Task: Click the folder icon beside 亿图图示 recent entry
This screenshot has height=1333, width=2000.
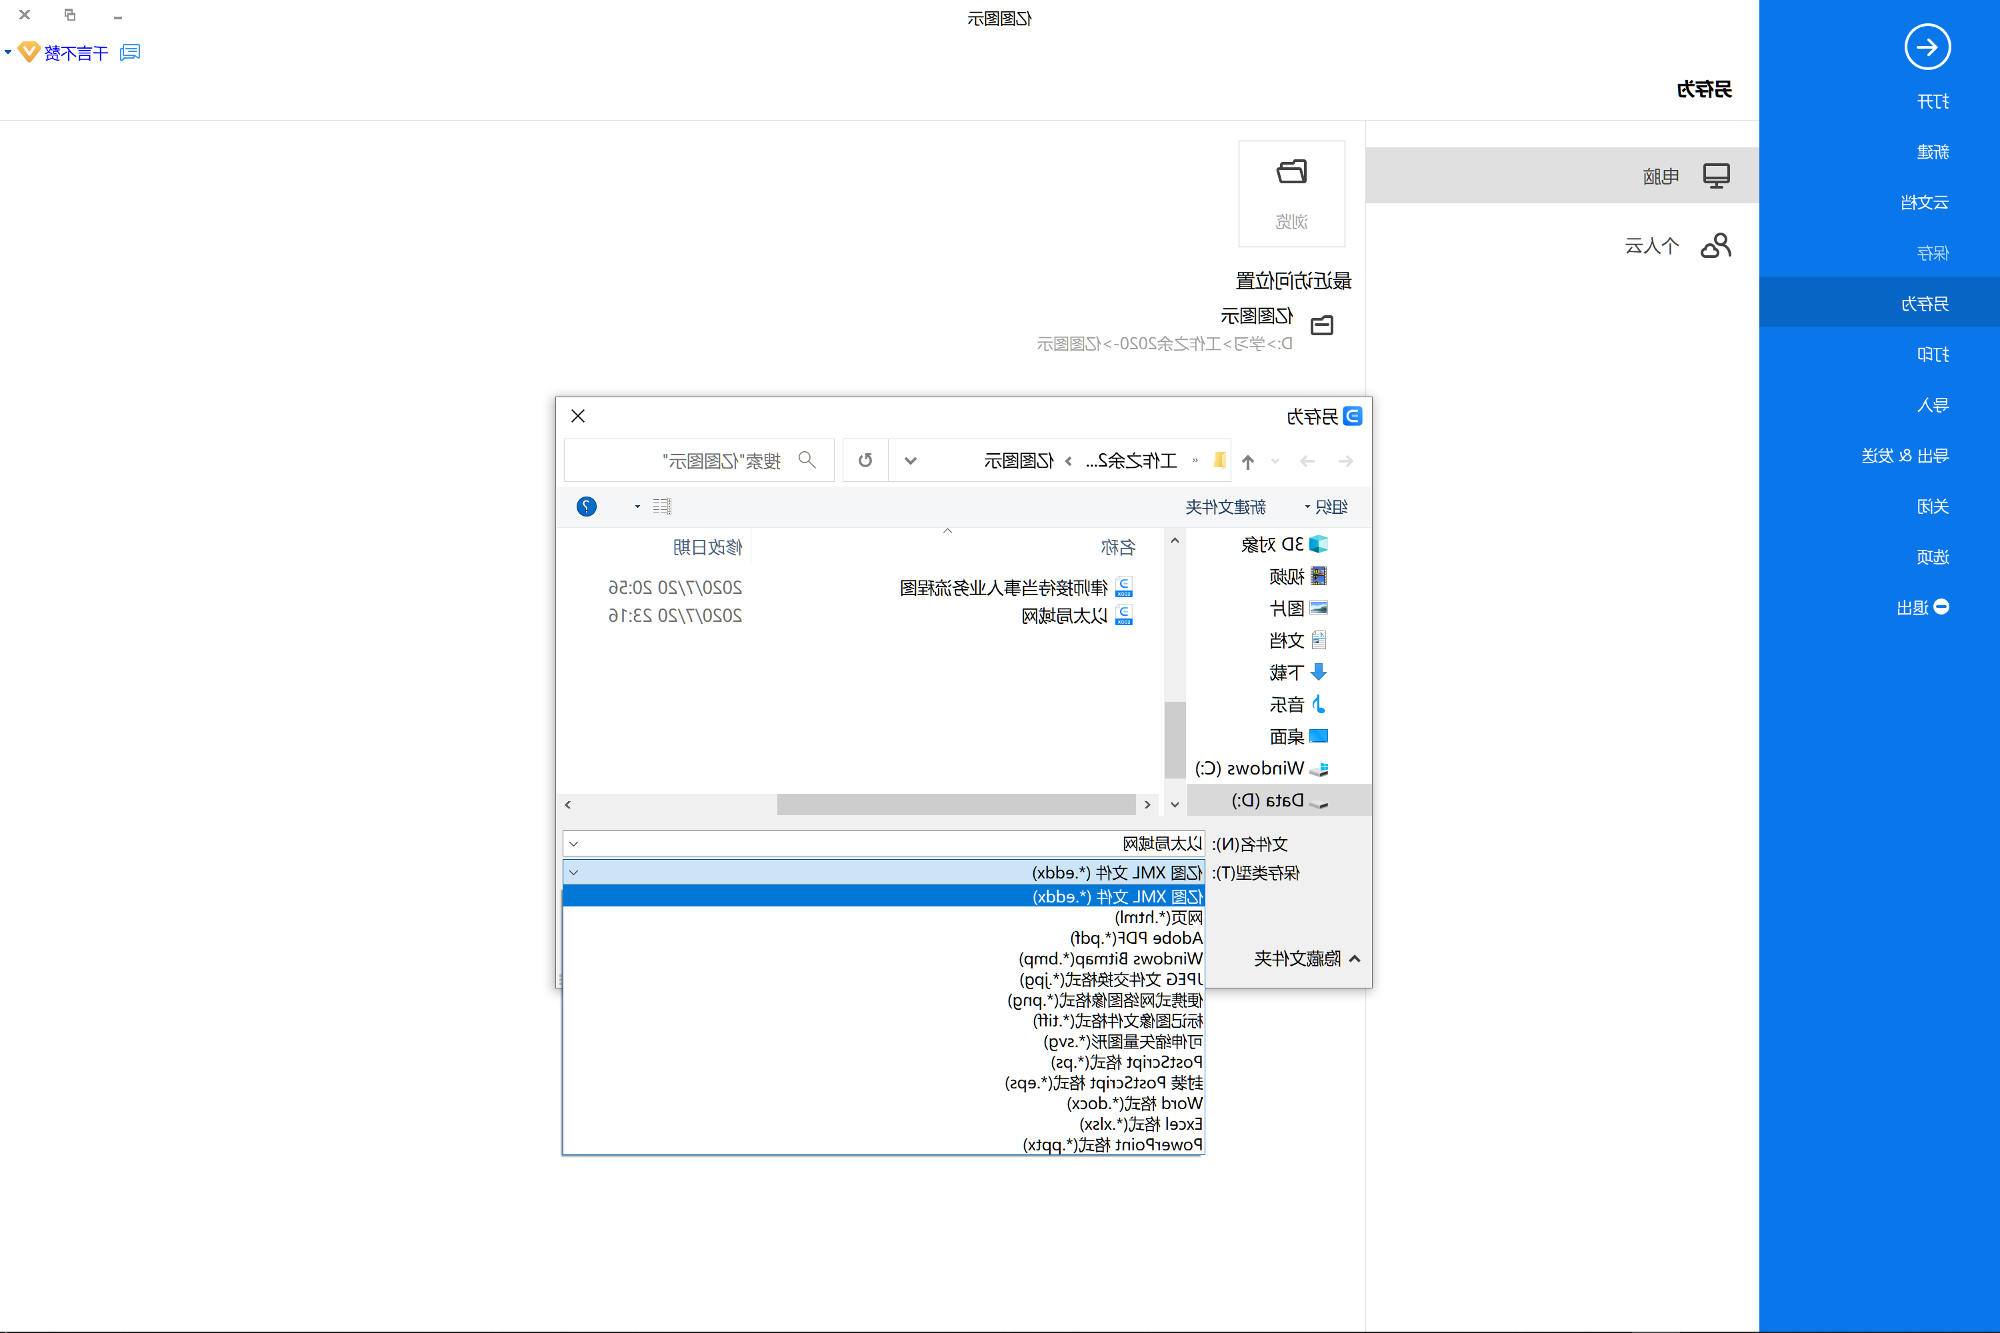Action: coord(1321,326)
